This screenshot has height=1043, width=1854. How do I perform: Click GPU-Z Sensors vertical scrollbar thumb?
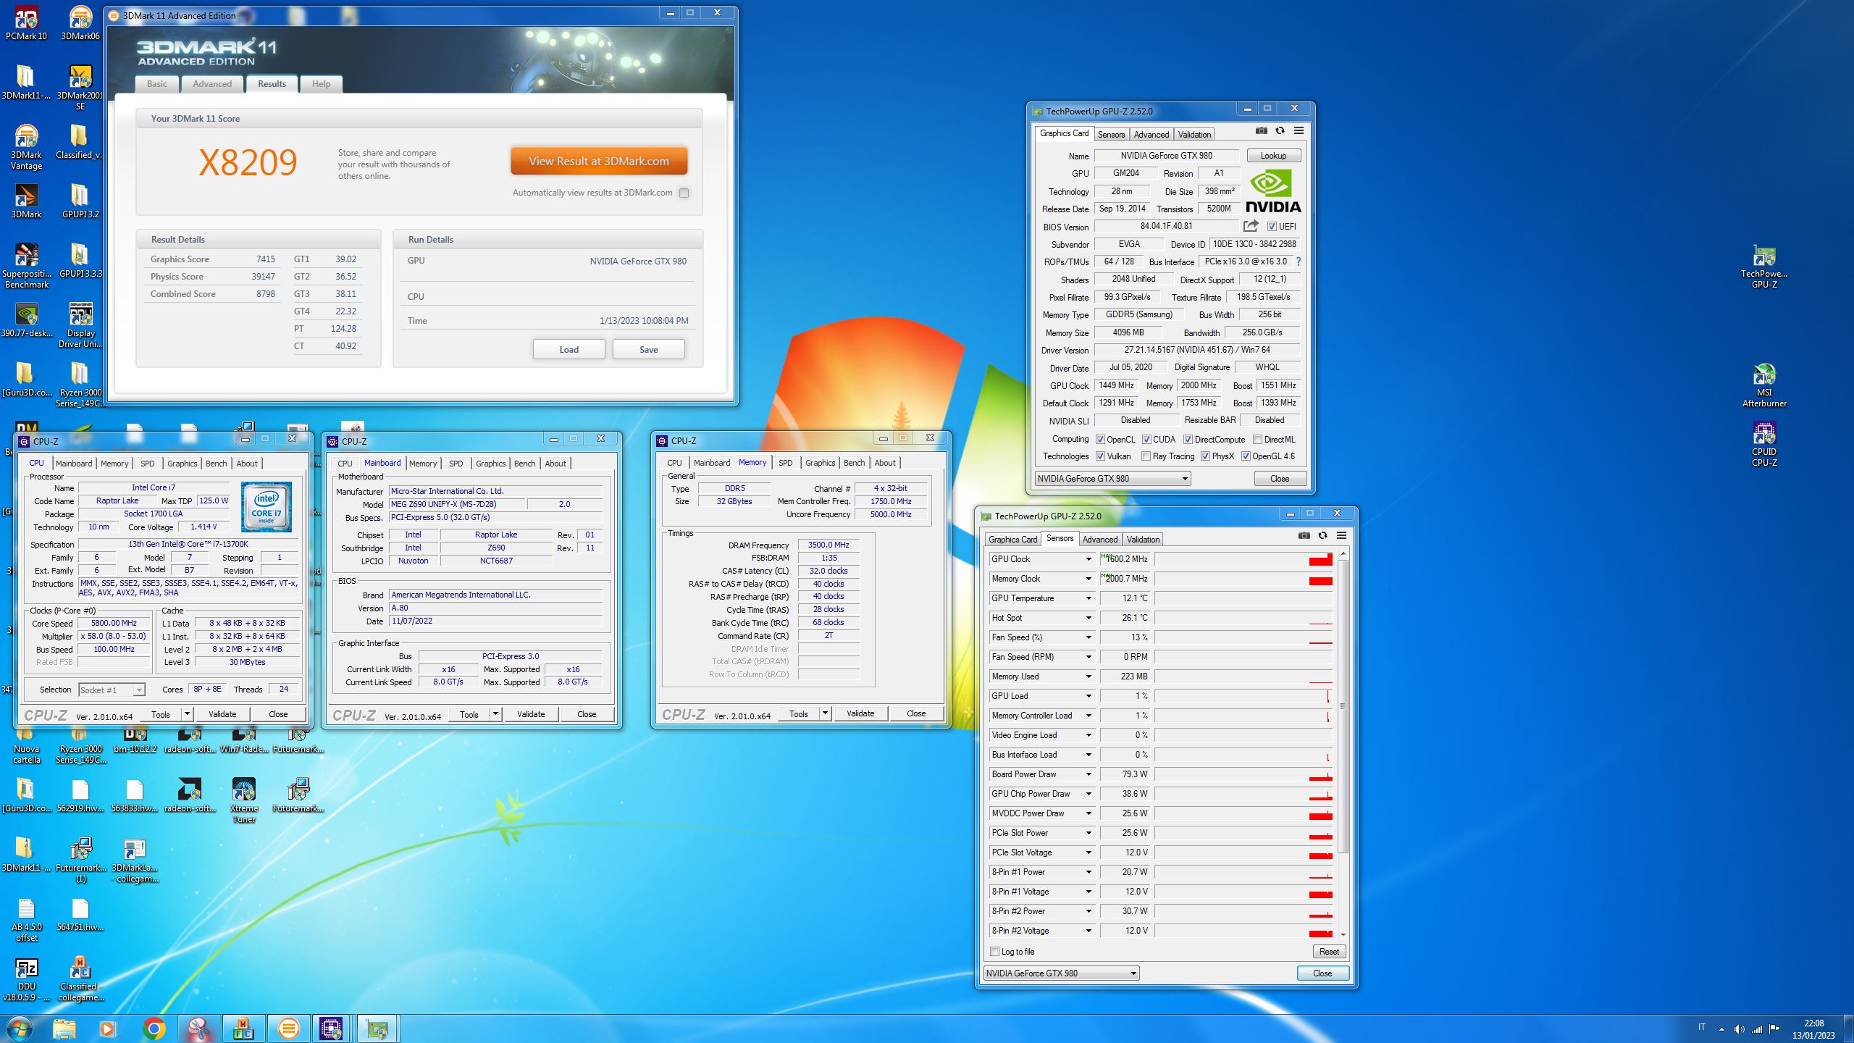(1343, 706)
